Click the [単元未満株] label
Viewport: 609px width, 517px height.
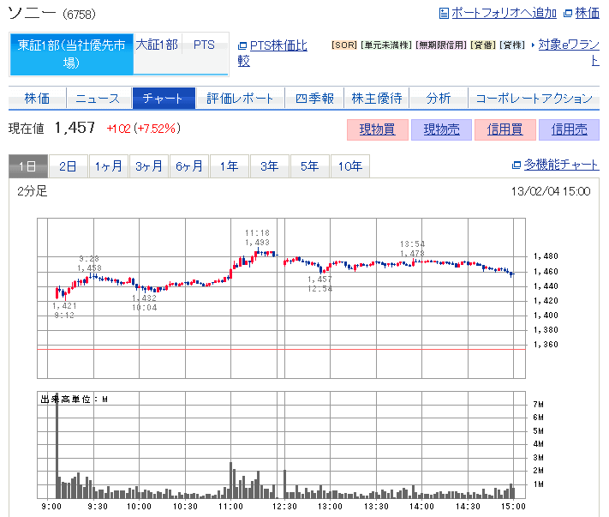[x=386, y=45]
